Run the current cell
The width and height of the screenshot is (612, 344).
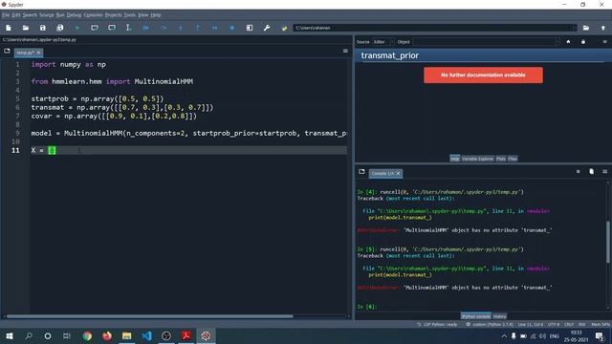[95, 28]
